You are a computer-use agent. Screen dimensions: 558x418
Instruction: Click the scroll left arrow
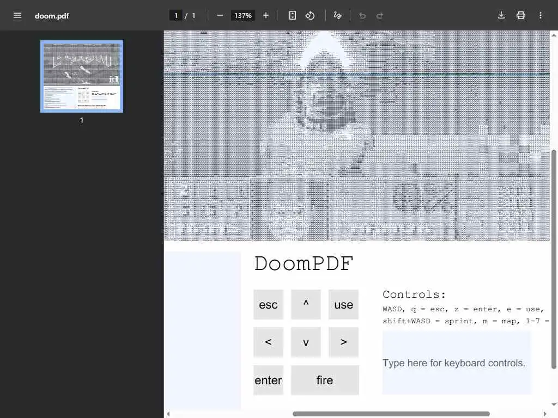click(168, 414)
